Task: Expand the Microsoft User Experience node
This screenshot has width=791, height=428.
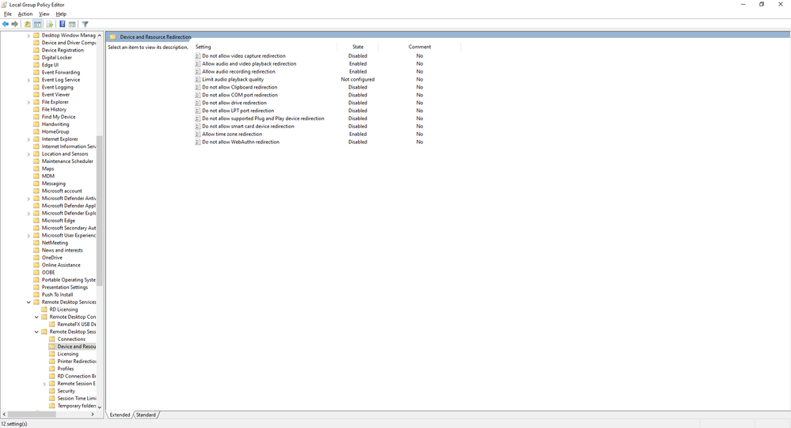Action: point(29,236)
